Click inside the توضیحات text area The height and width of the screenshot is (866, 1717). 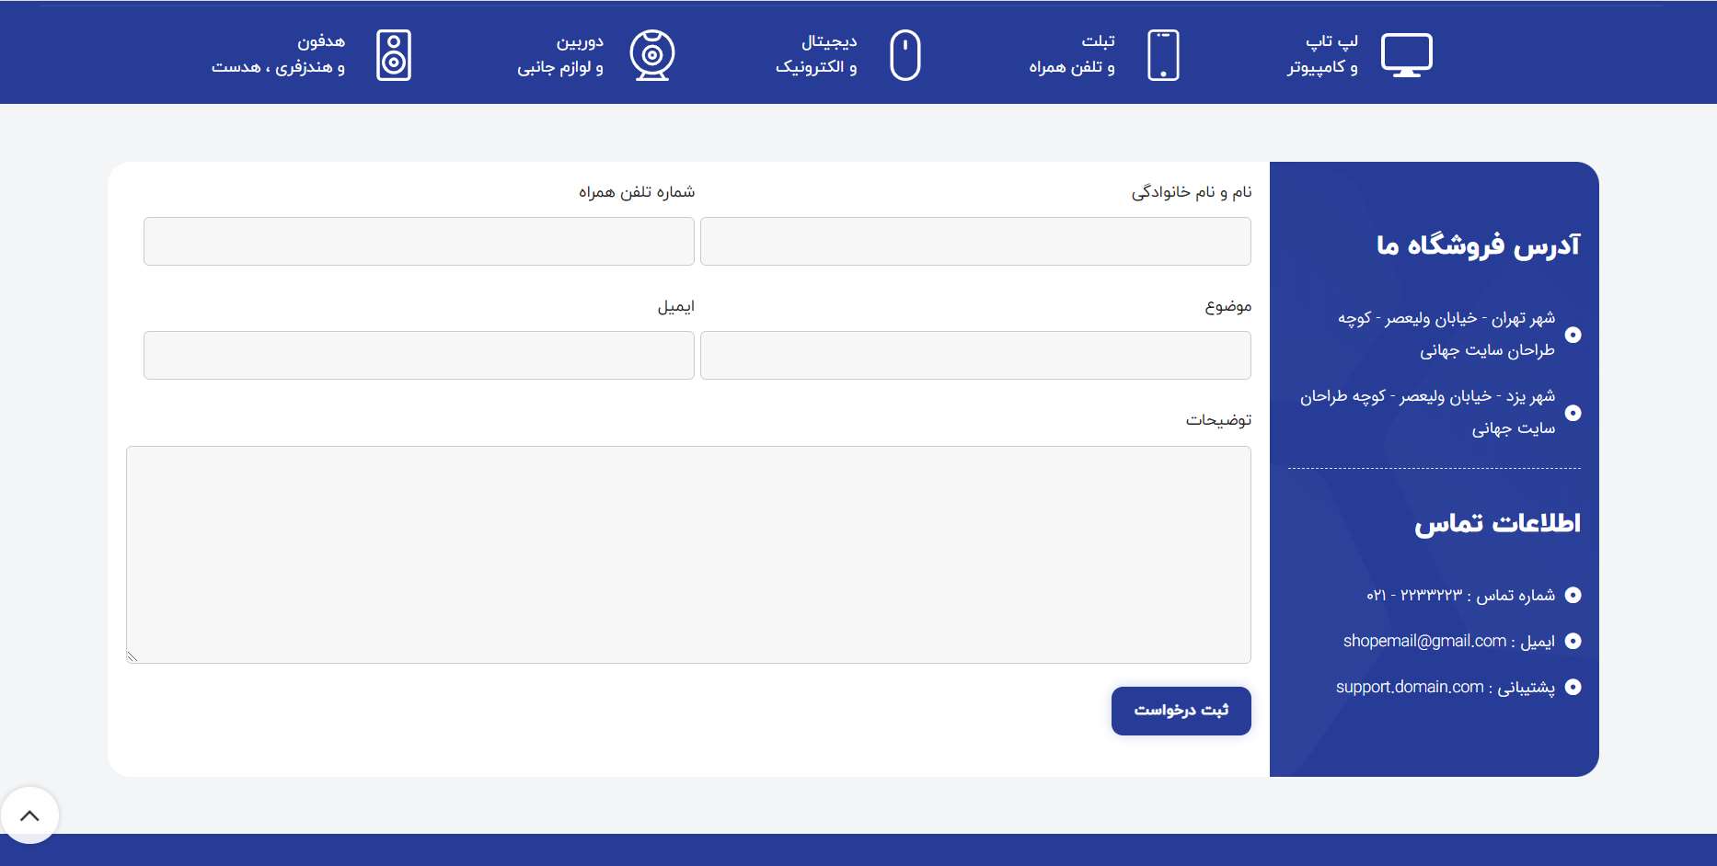pyautogui.click(x=688, y=554)
